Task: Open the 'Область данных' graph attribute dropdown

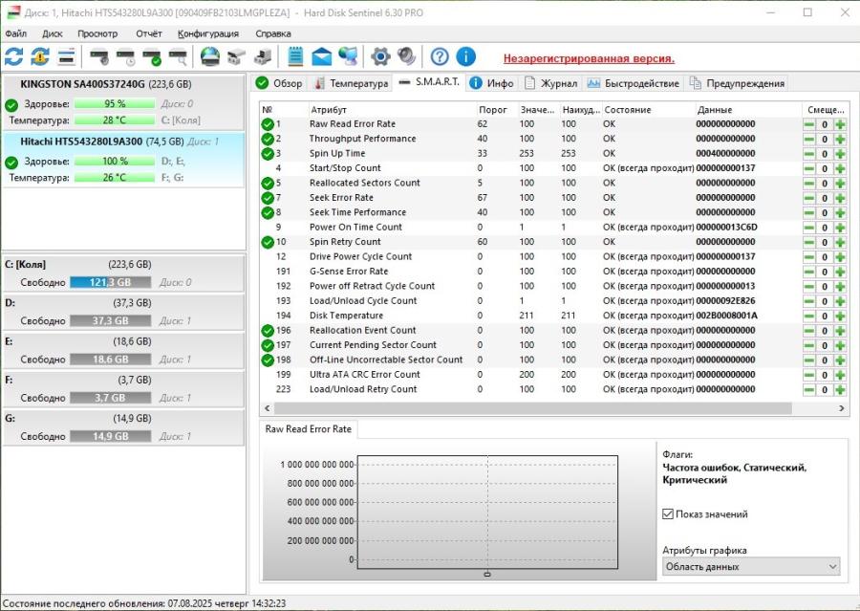Action: coord(750,567)
